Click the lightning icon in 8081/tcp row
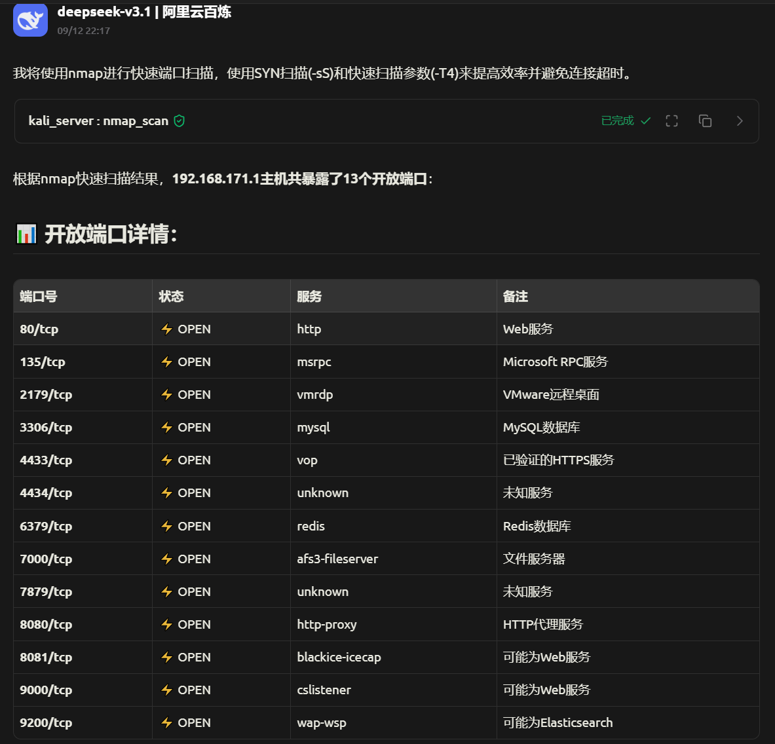 coord(166,657)
